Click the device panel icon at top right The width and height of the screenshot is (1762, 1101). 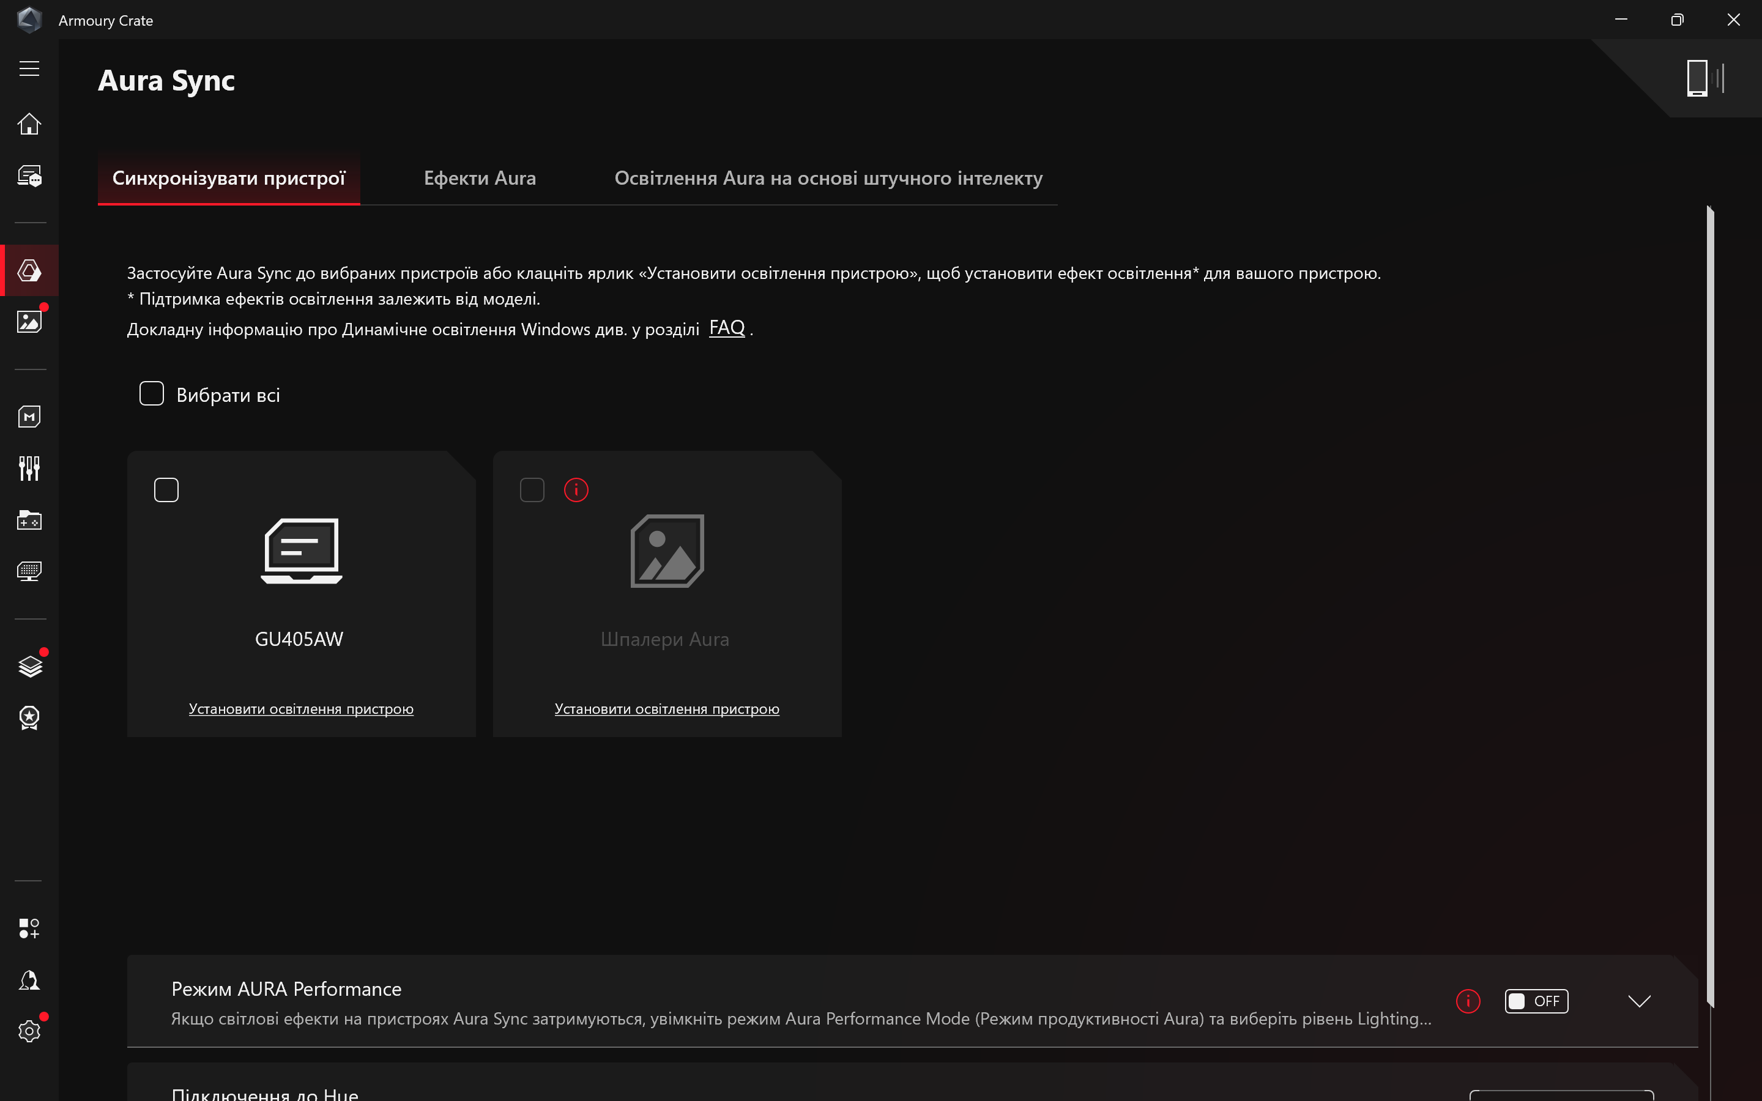click(x=1705, y=78)
